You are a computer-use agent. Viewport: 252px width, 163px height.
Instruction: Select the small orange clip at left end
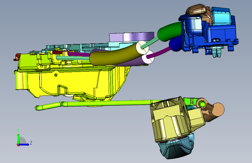coord(17,57)
